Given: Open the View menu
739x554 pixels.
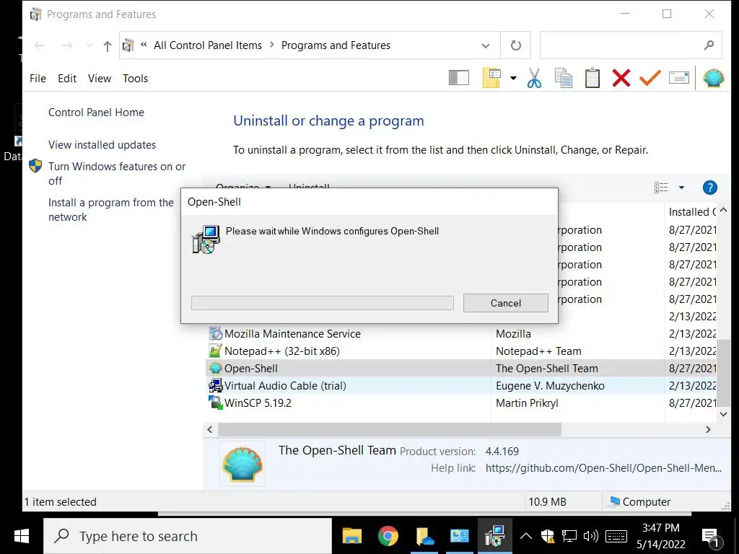Looking at the screenshot, I should [x=100, y=79].
